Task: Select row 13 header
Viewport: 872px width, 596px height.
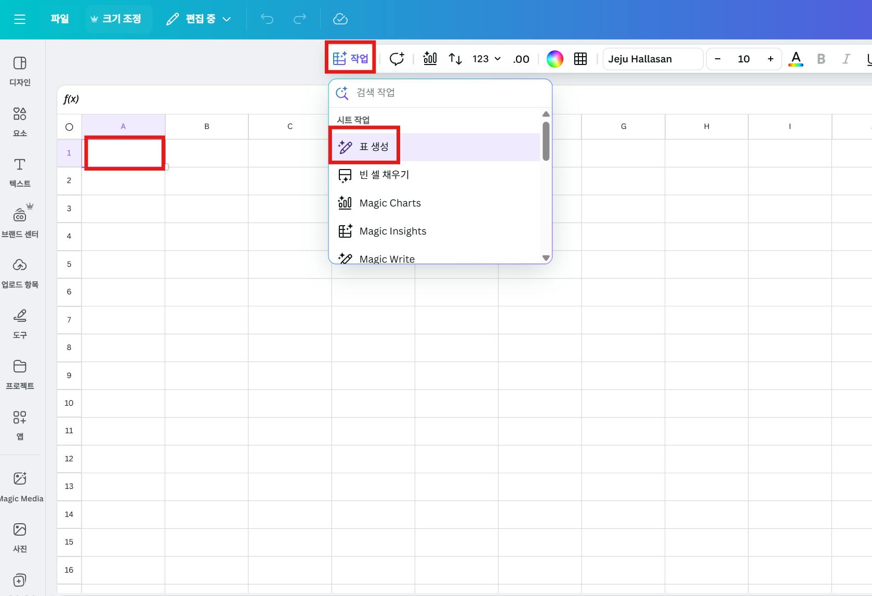Action: 69,486
